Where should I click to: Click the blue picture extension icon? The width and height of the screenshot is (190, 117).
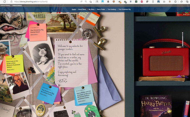[103, 2]
